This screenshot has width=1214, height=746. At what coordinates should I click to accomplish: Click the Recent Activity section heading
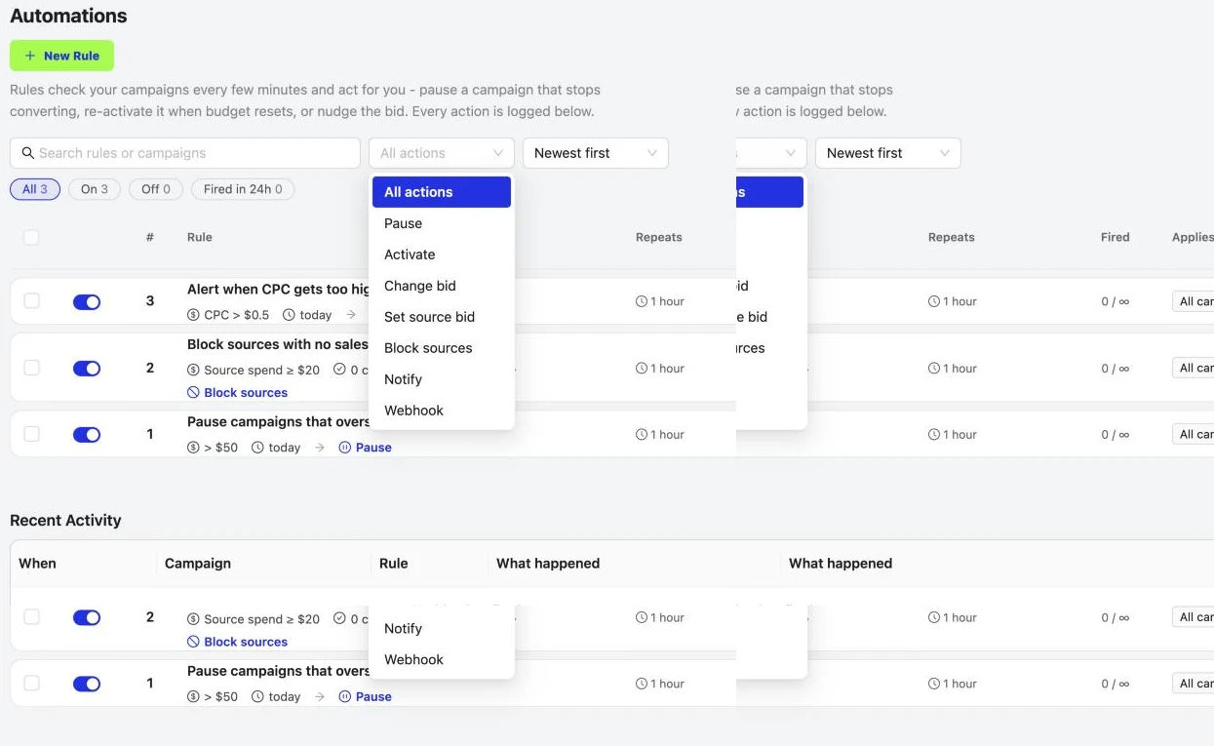(x=65, y=521)
